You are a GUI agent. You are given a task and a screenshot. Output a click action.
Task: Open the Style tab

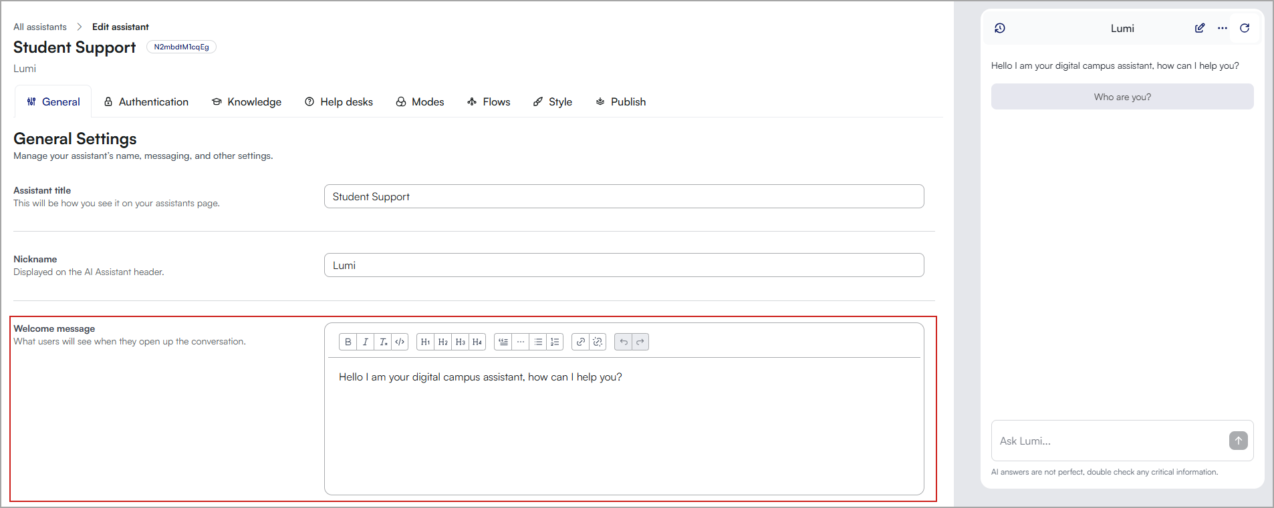click(553, 101)
